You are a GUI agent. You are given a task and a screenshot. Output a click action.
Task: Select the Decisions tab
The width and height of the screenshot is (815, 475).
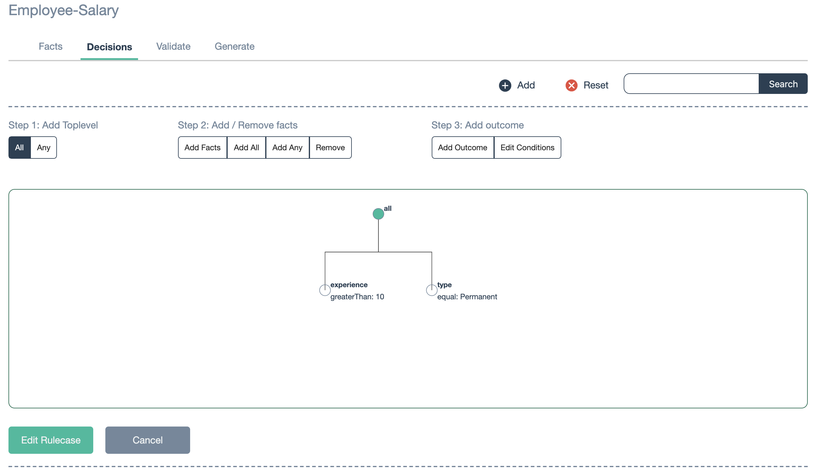point(109,46)
